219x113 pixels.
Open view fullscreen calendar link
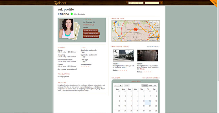tap(151, 78)
